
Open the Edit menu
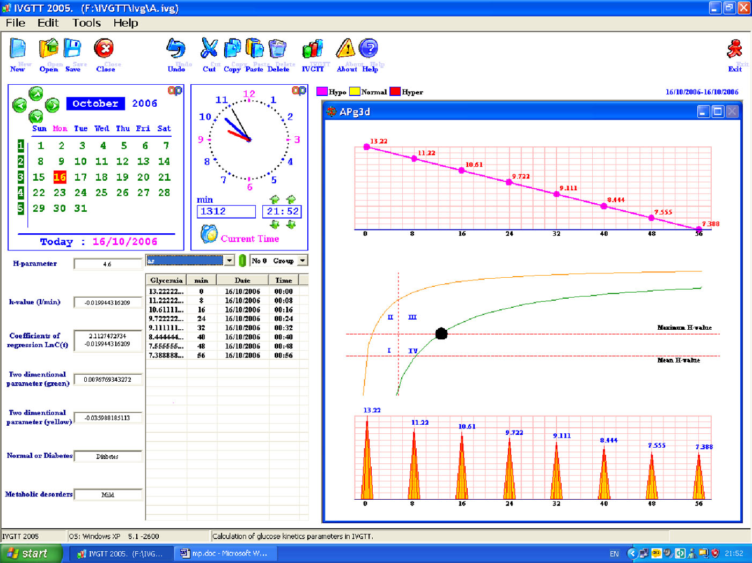(48, 23)
